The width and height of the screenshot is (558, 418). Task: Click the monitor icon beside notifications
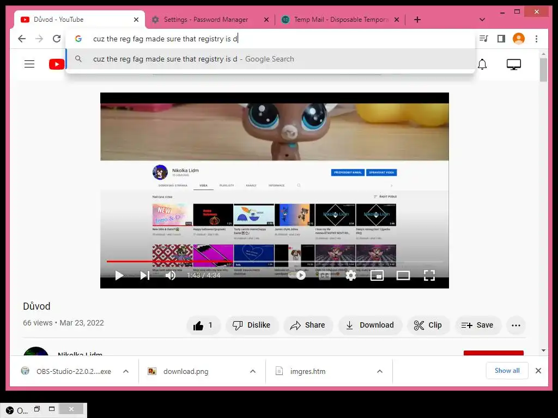(x=513, y=64)
